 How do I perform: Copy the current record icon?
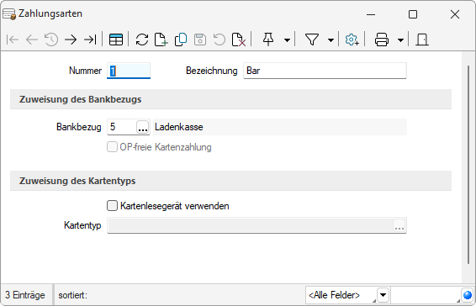pyautogui.click(x=181, y=40)
